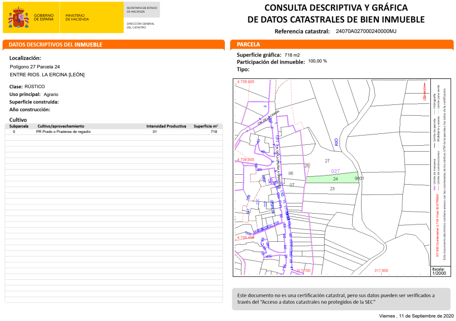Select 'PR Prado o Praderas de regadío' cell
The height and width of the screenshot is (321, 456).
click(63, 132)
